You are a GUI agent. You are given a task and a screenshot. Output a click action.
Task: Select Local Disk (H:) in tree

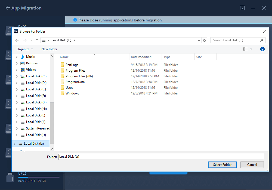pyautogui.click(x=36, y=109)
